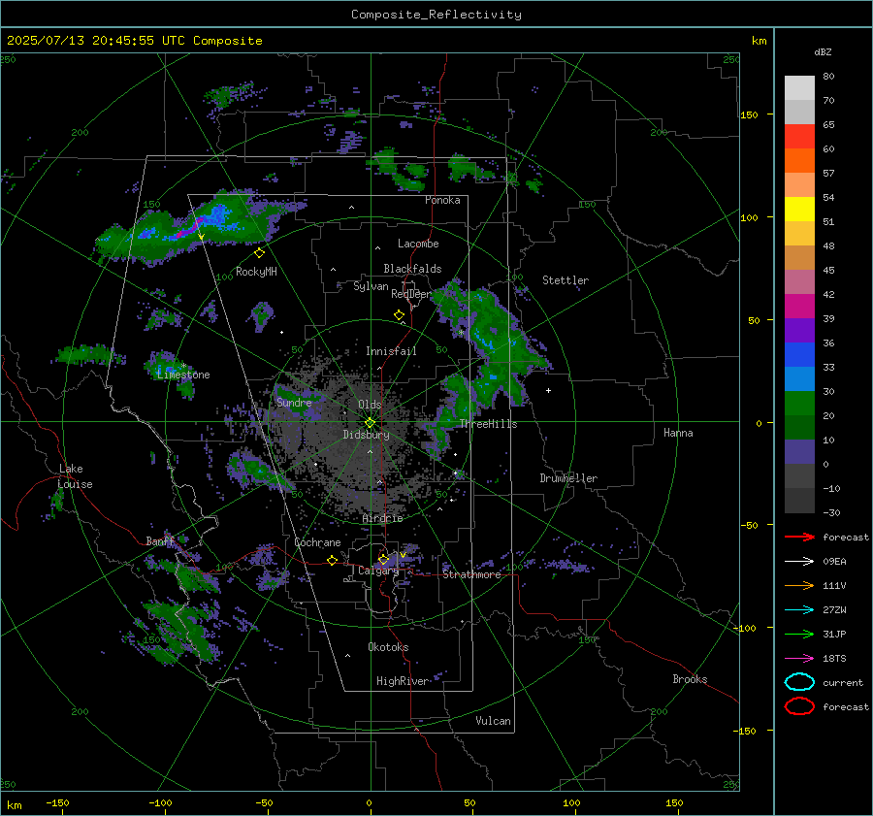The width and height of the screenshot is (873, 816).
Task: Click the Ponoka city label
Action: pyautogui.click(x=442, y=200)
